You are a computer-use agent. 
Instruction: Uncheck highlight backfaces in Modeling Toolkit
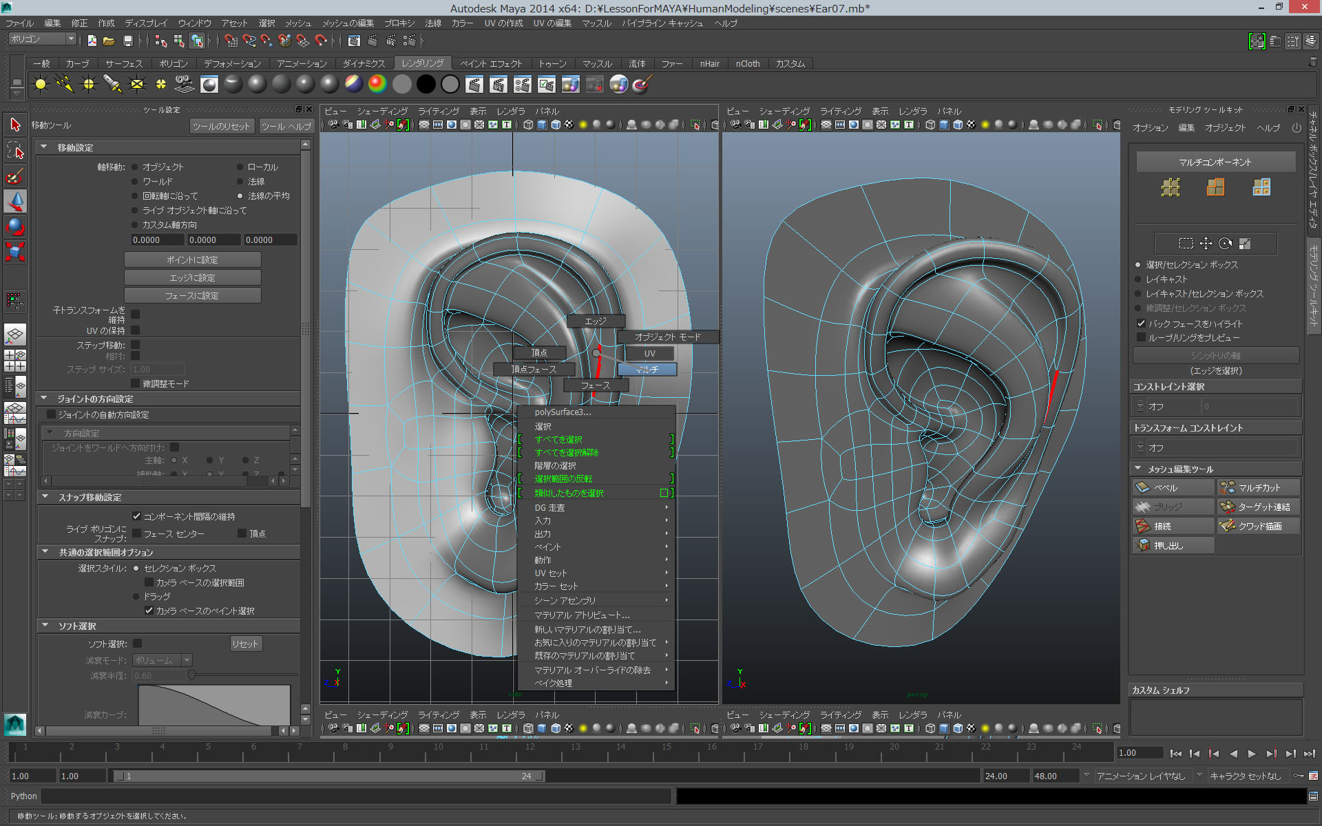[1141, 324]
